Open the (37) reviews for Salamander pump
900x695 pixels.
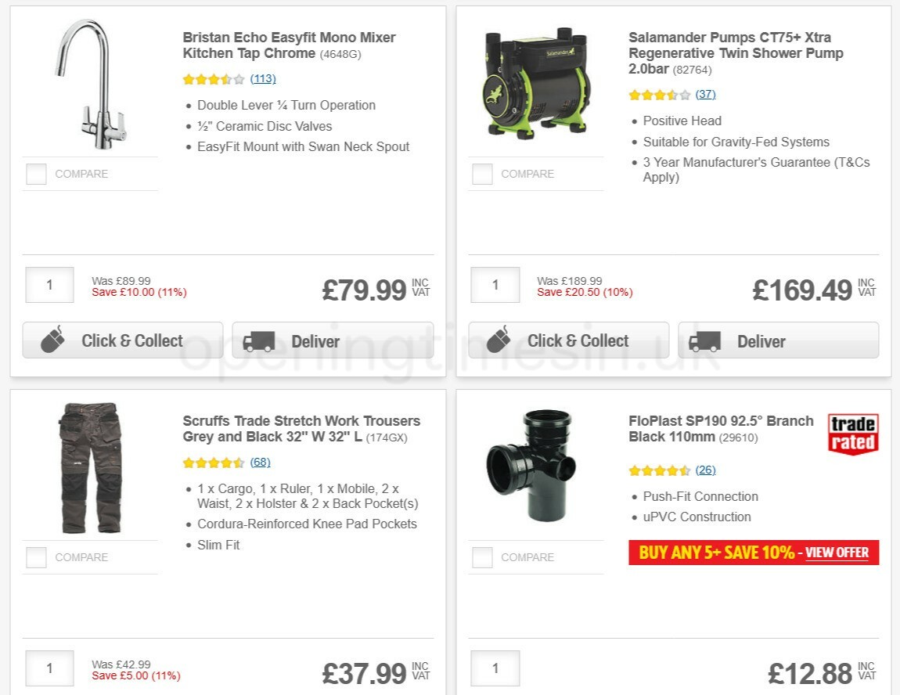coord(707,95)
